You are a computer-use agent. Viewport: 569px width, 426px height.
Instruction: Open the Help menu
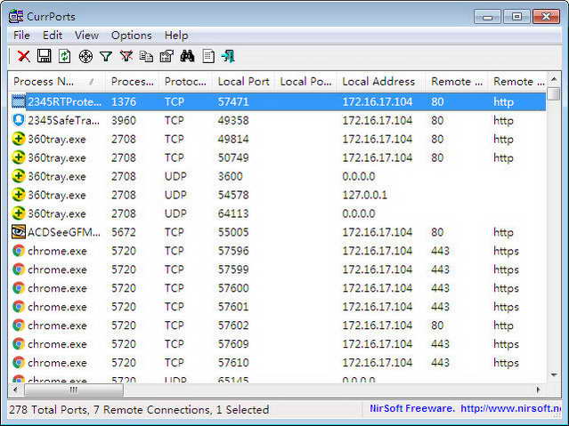[176, 36]
